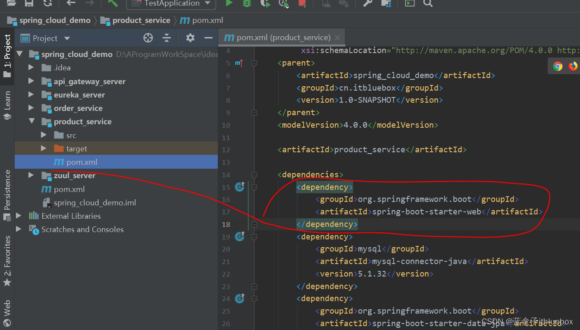The width and height of the screenshot is (580, 330).
Task: Select spring_cloud_demo.iml file
Action: coord(95,203)
